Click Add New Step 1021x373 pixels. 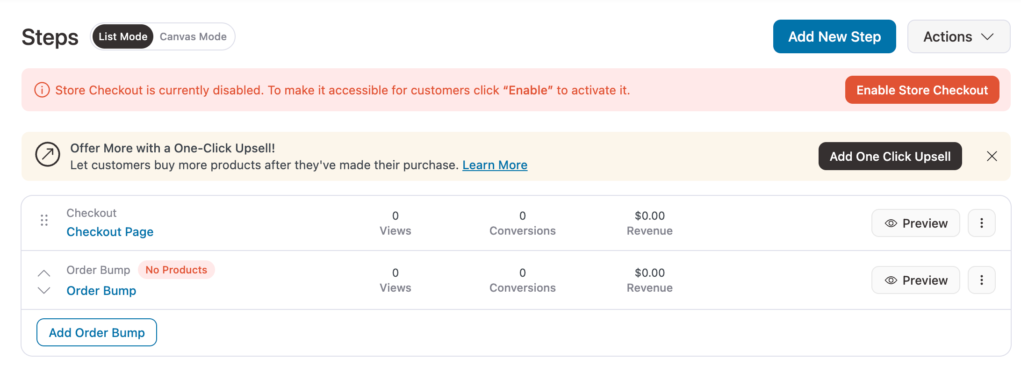(x=834, y=36)
